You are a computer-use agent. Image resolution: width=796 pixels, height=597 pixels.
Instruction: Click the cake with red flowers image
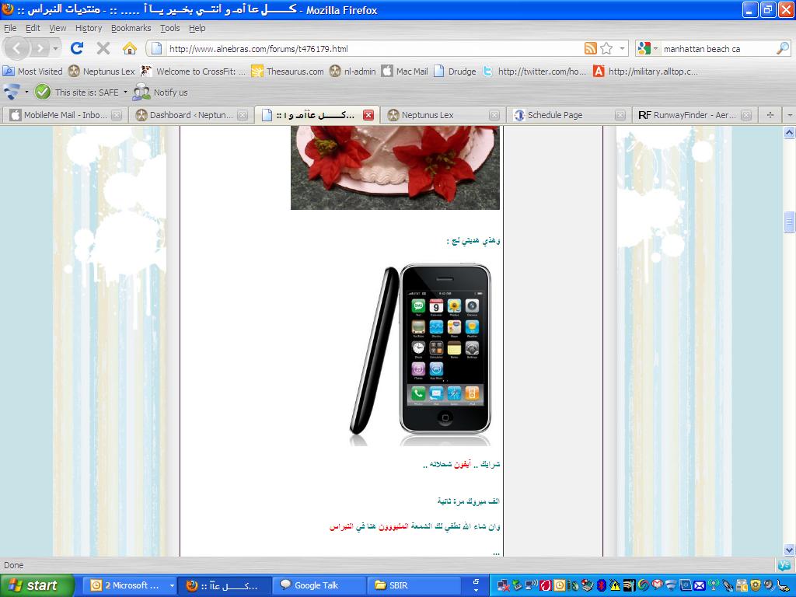(x=395, y=168)
